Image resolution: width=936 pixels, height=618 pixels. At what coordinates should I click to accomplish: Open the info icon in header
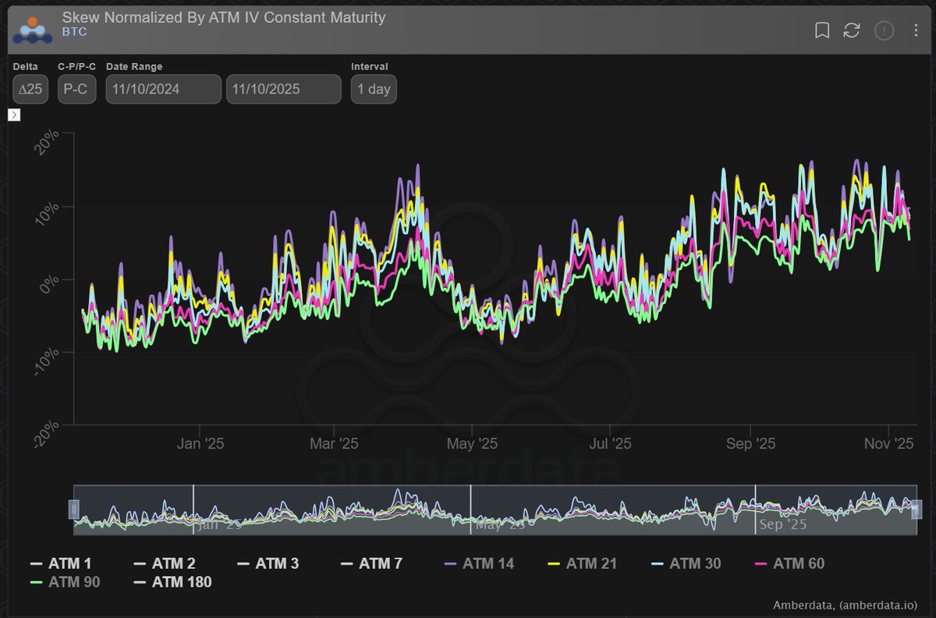click(x=884, y=30)
